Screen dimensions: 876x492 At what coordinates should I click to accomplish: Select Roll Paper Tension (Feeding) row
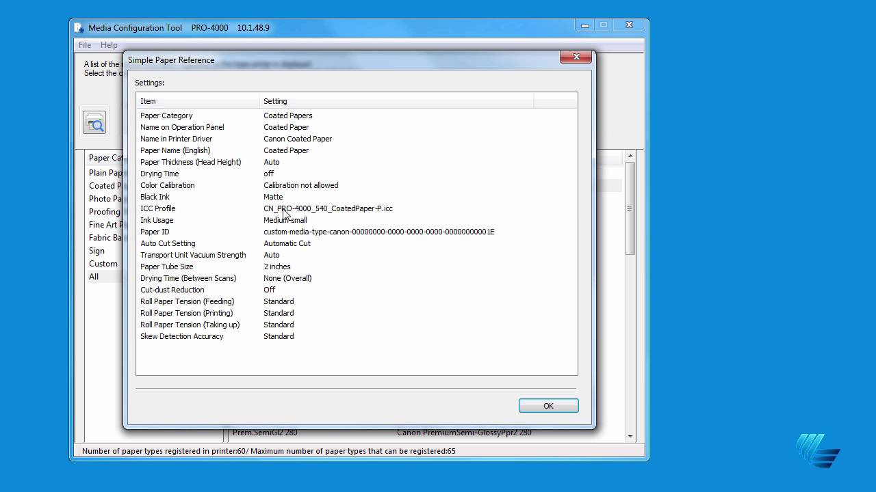(356, 301)
